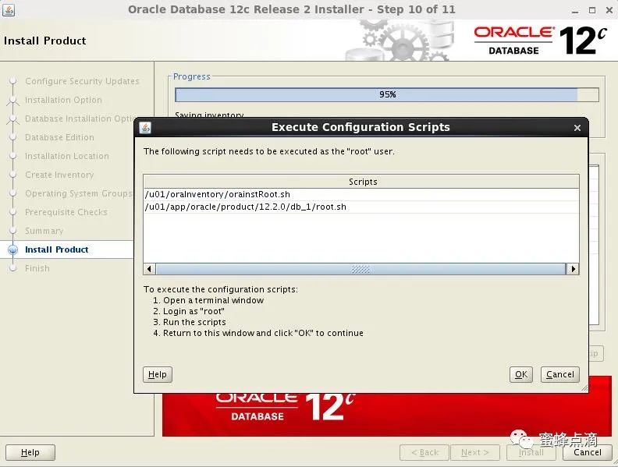Select Database Installation Options step
The width and height of the screenshot is (618, 467).
pyautogui.click(x=80, y=119)
